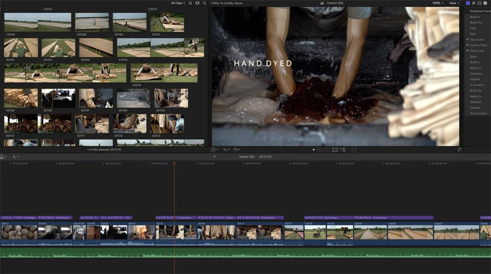Expand the Glow Color parameter
The width and height of the screenshot is (491, 274).
[x=468, y=51]
